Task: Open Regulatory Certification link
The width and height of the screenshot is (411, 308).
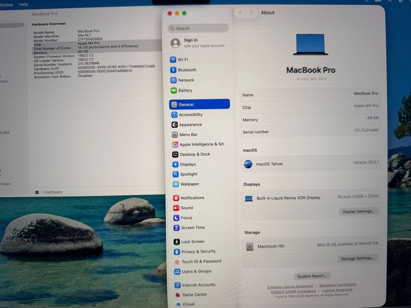Action: pyautogui.click(x=338, y=285)
